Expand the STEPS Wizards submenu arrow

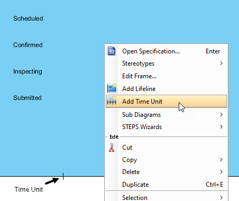222,127
